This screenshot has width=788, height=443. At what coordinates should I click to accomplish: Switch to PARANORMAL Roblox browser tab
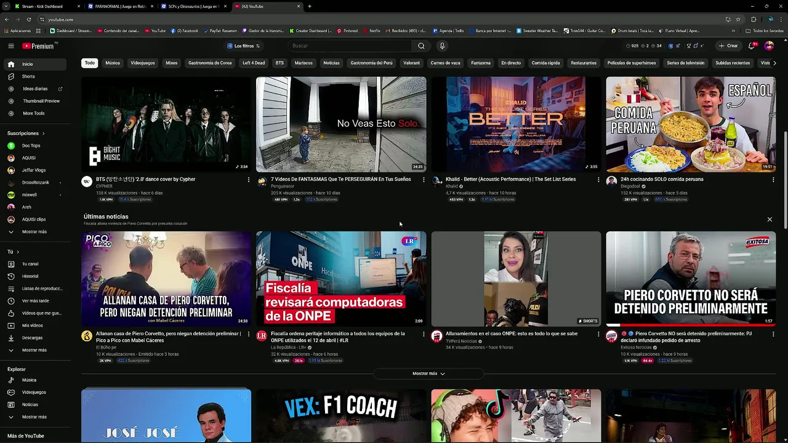pyautogui.click(x=121, y=6)
